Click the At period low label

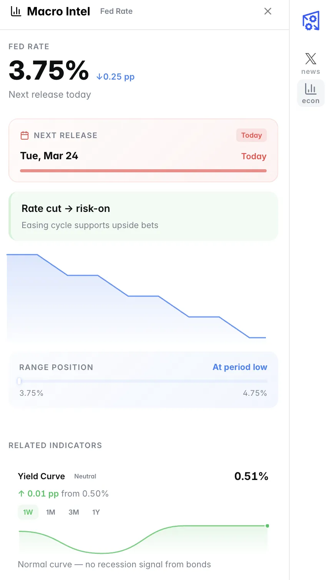click(240, 367)
